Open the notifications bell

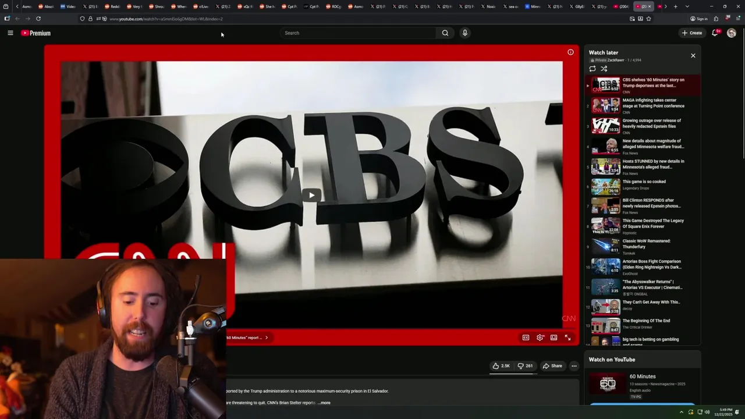coord(715,33)
